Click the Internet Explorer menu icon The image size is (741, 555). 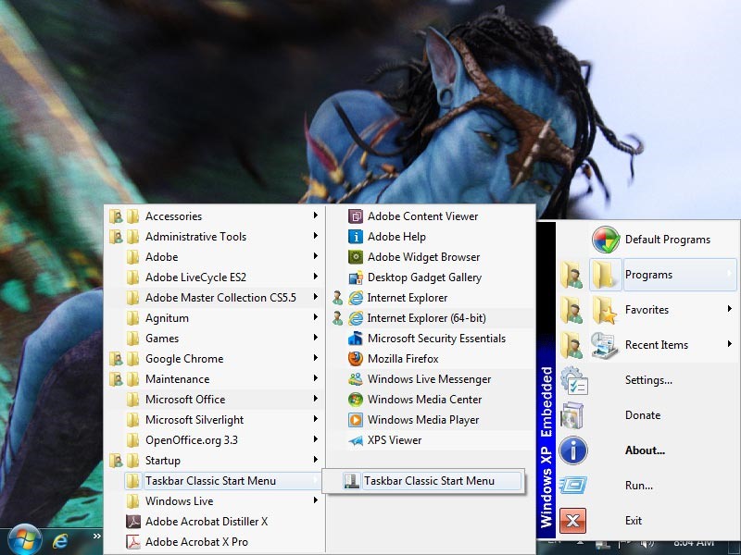356,298
